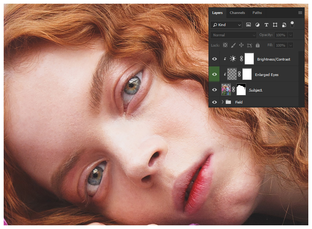The image size is (312, 229).
Task: Hide the Subject layer
Action: point(214,90)
